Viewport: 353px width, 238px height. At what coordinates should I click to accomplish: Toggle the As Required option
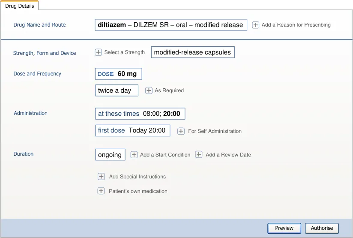pos(149,90)
